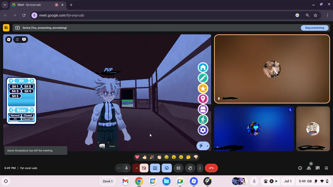
Task: Click the green pencil edit icon
Action: tap(203, 78)
